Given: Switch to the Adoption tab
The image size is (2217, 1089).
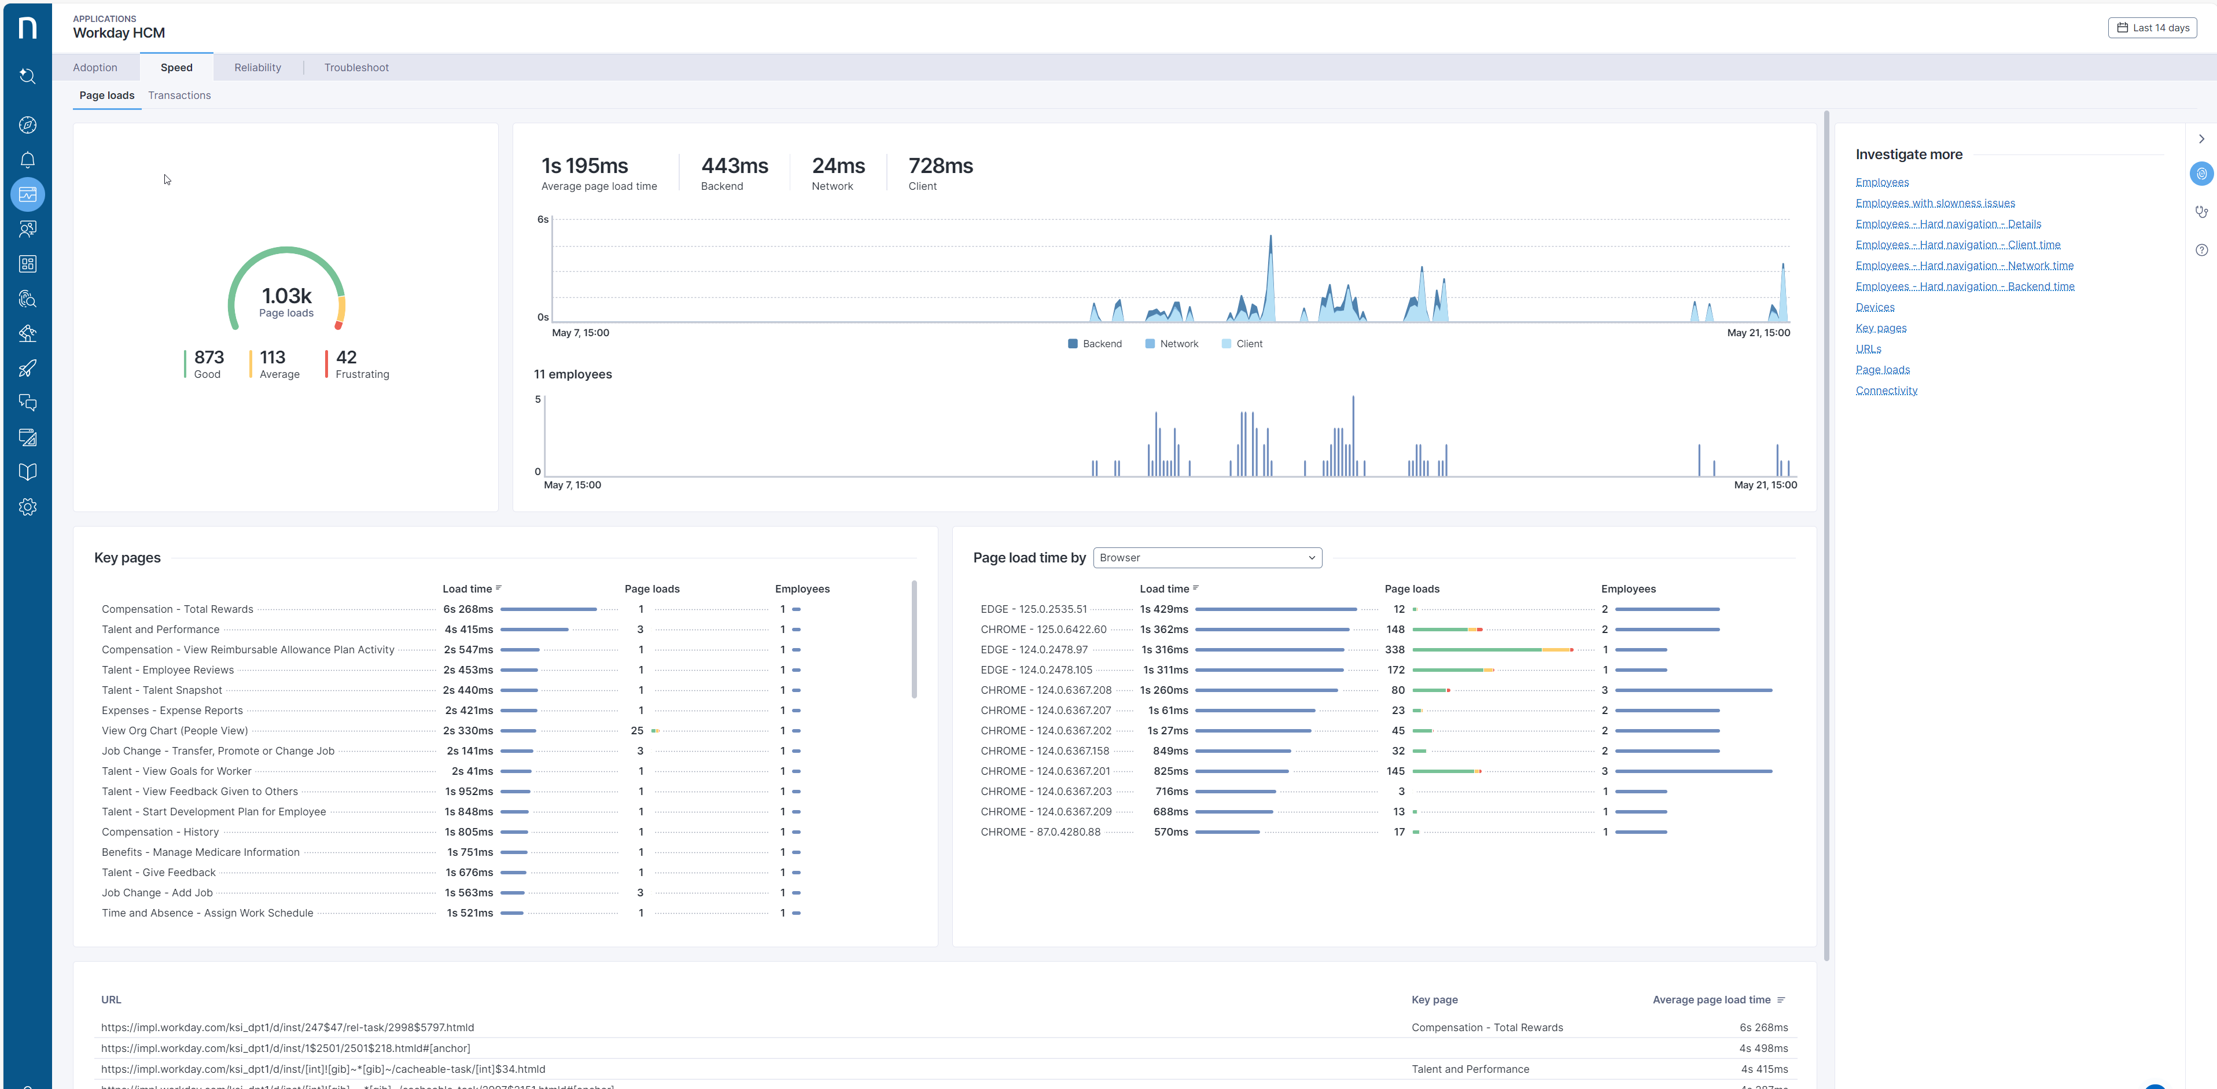Looking at the screenshot, I should pos(95,67).
